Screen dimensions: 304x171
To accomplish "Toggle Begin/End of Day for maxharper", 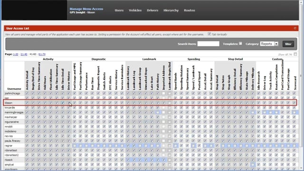I will click(x=33, y=117).
